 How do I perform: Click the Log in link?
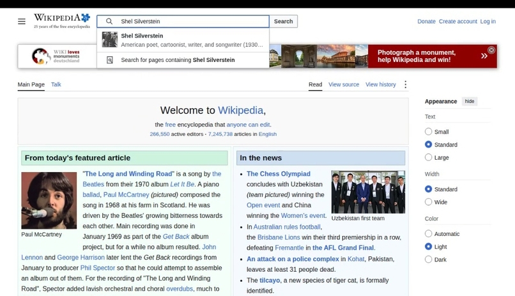click(x=488, y=21)
